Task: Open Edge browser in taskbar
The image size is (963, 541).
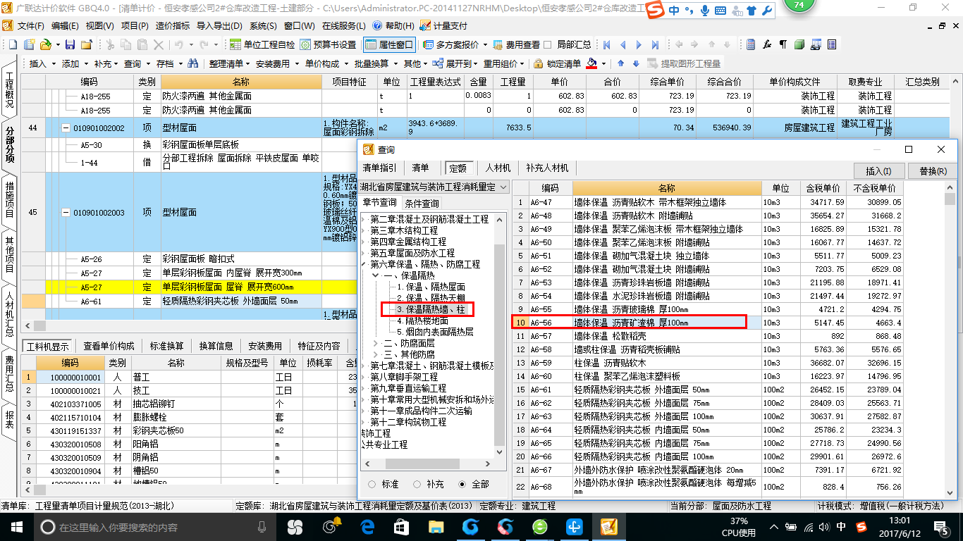Action: 367,526
